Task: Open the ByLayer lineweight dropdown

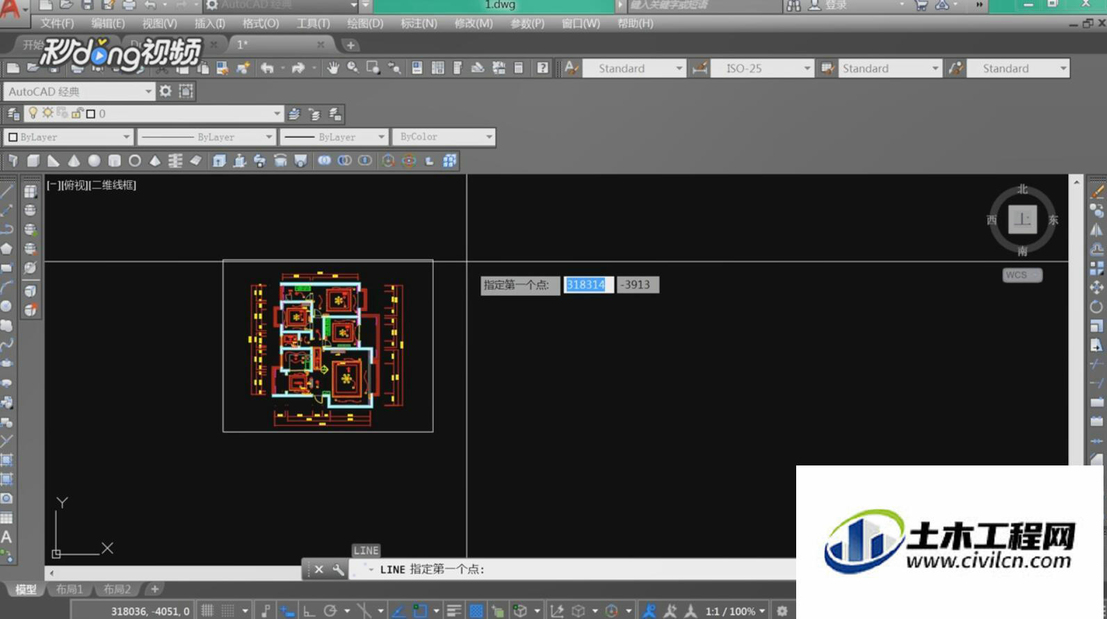Action: 334,137
